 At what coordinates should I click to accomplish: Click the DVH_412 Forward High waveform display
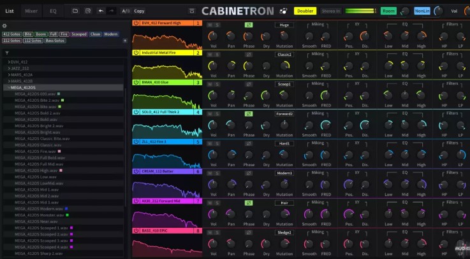(167, 38)
